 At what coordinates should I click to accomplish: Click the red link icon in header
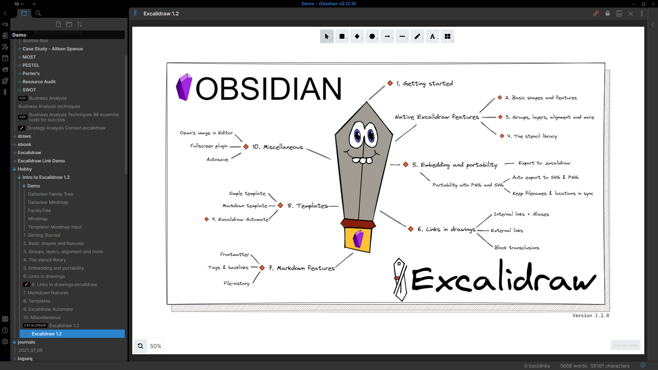[596, 13]
